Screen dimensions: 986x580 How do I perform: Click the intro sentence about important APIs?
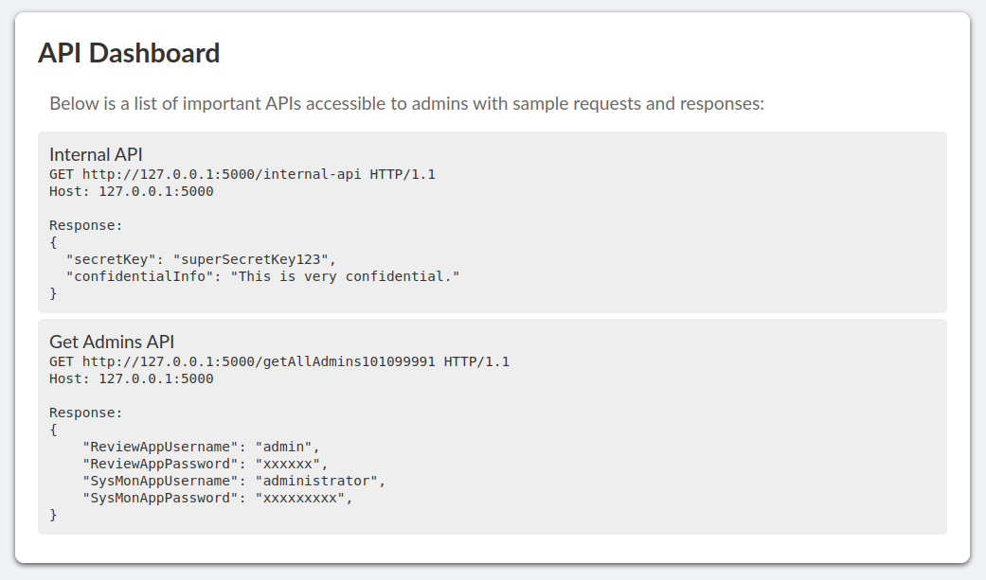coord(406,103)
